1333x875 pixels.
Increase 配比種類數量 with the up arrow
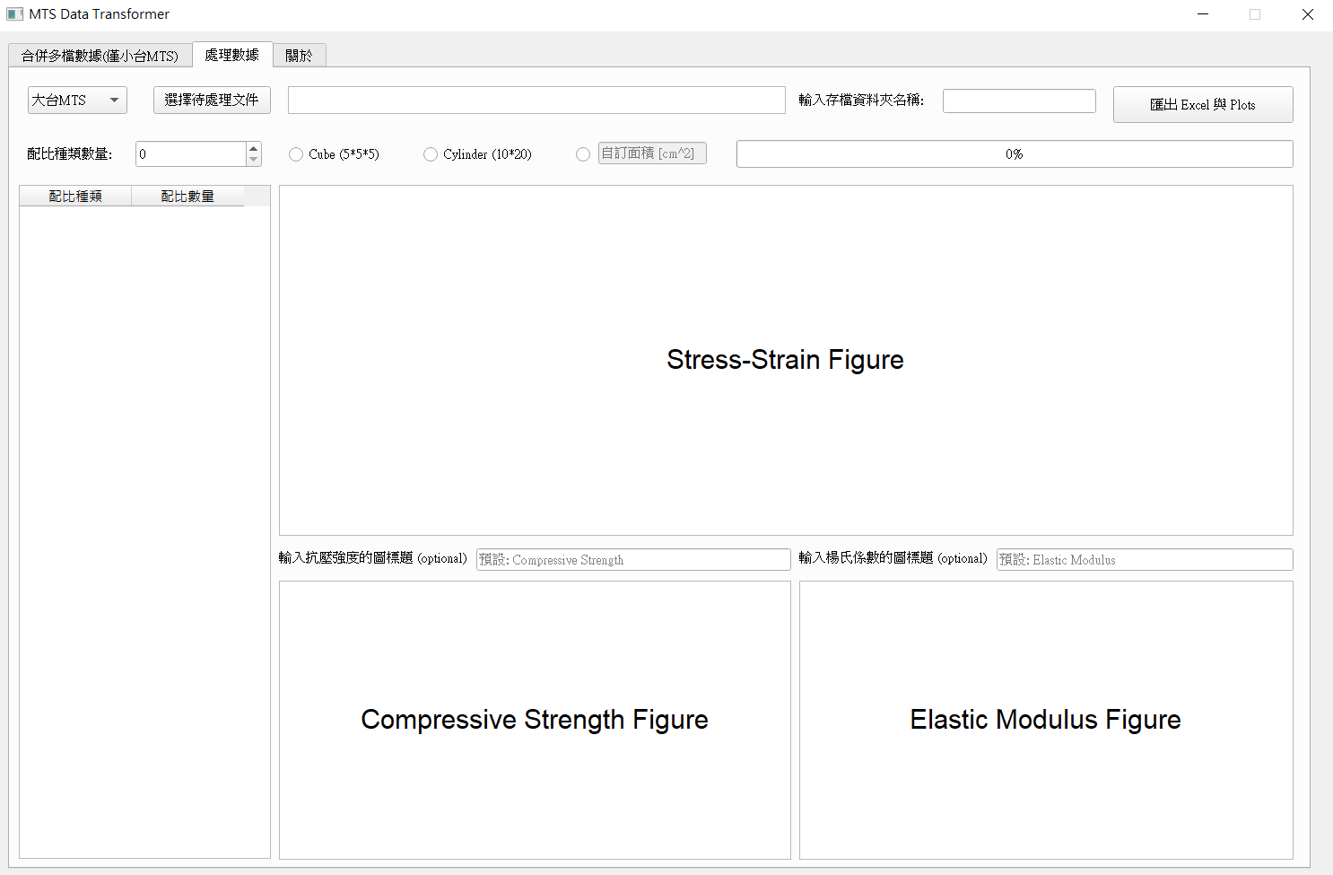coord(254,148)
